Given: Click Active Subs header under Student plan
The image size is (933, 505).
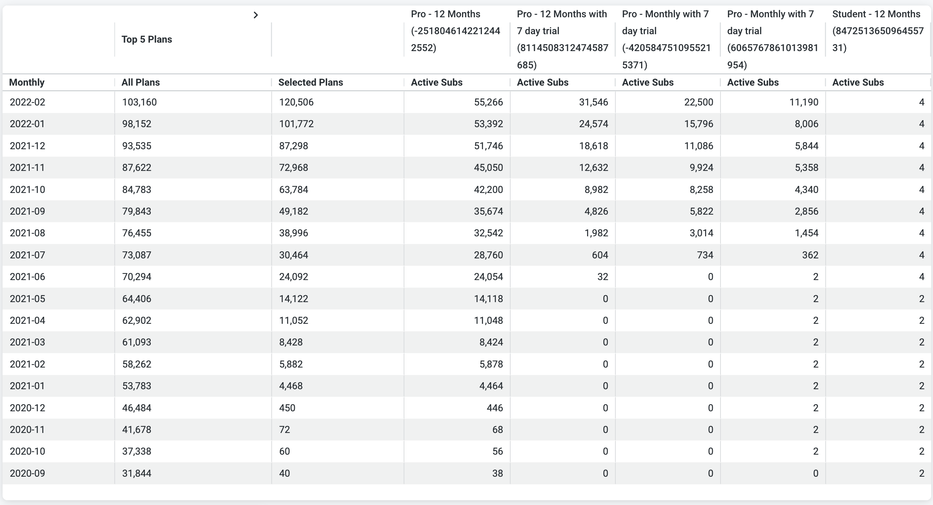Looking at the screenshot, I should 858,82.
